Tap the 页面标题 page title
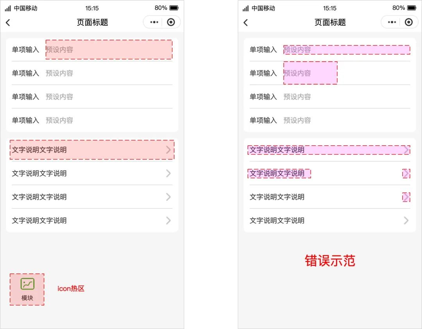422x329 pixels. click(91, 22)
